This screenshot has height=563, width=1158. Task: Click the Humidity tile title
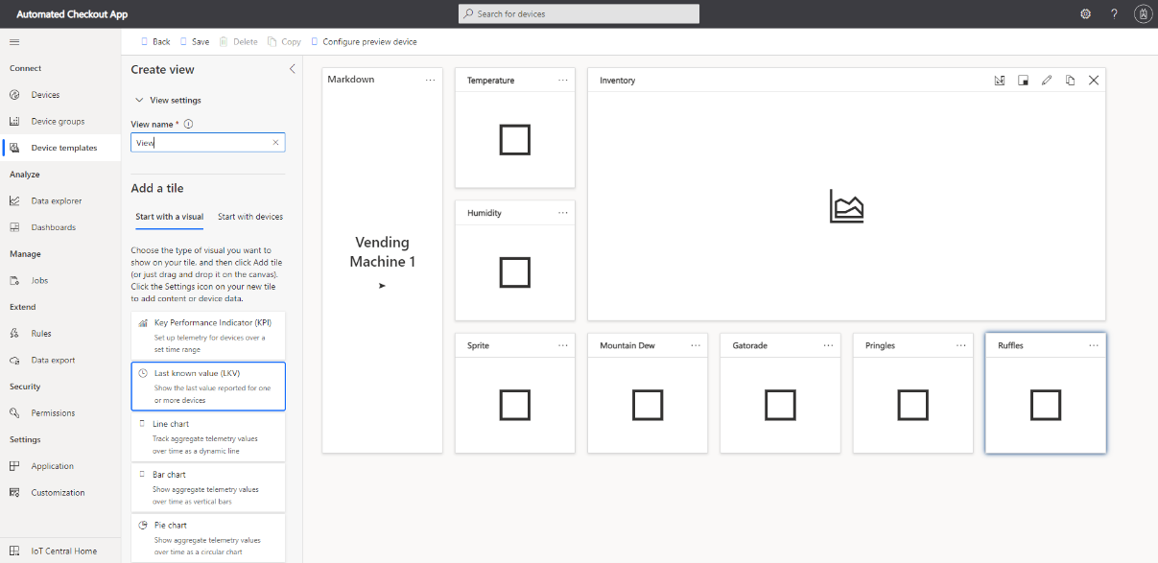[484, 213]
